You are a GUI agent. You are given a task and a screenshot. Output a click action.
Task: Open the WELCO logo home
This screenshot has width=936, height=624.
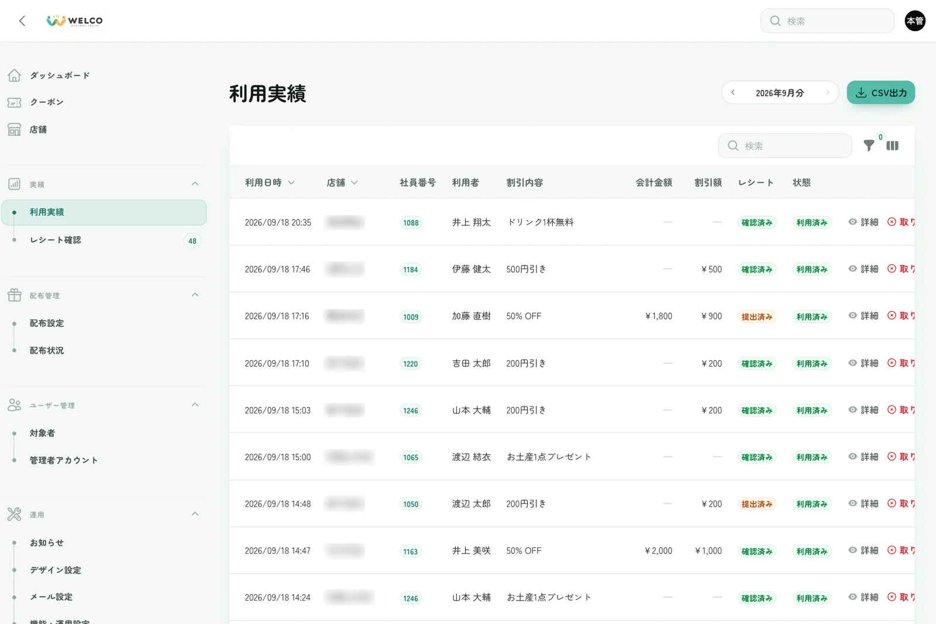(74, 21)
